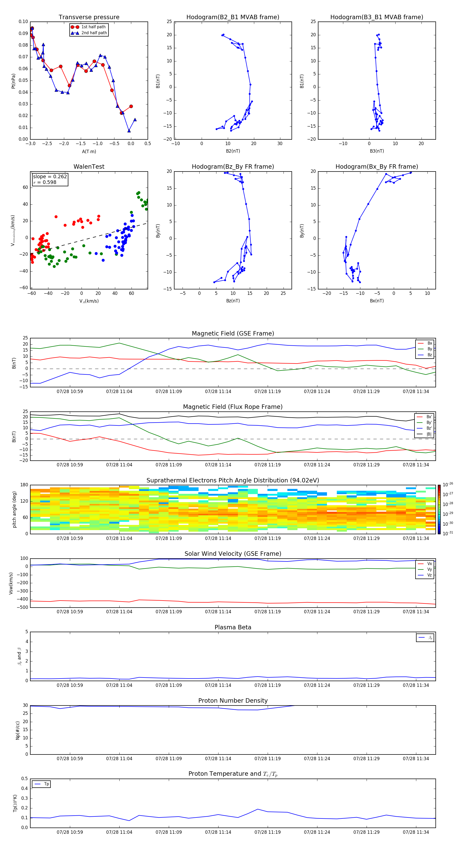Click the 'Magnetic Field (GSE Frame)' title

233,333
